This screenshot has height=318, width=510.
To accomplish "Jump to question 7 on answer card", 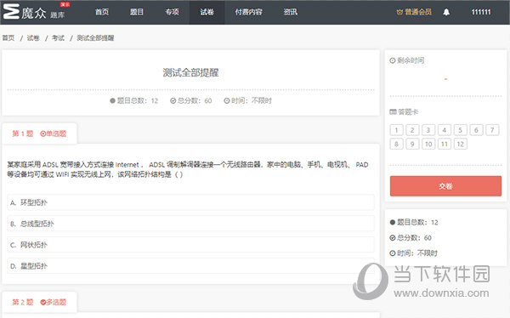I will point(492,130).
